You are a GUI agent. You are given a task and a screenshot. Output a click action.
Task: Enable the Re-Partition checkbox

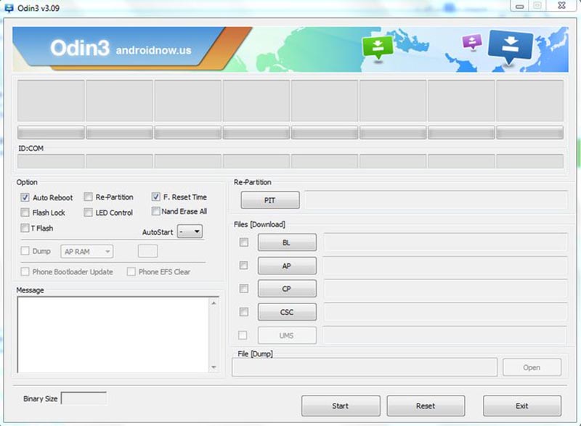[88, 197]
